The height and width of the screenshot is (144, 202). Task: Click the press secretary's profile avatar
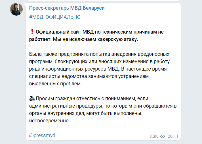point(16,9)
